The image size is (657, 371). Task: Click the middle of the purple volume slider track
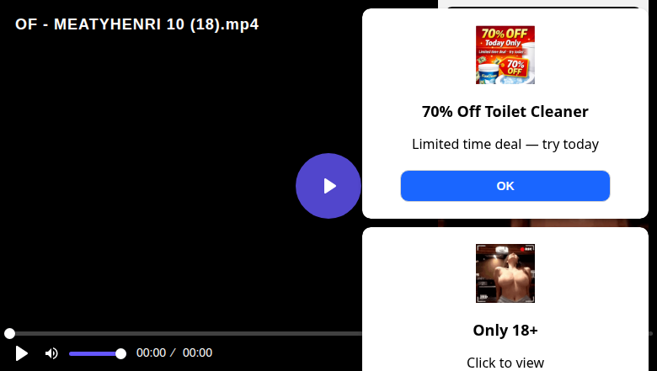point(95,353)
